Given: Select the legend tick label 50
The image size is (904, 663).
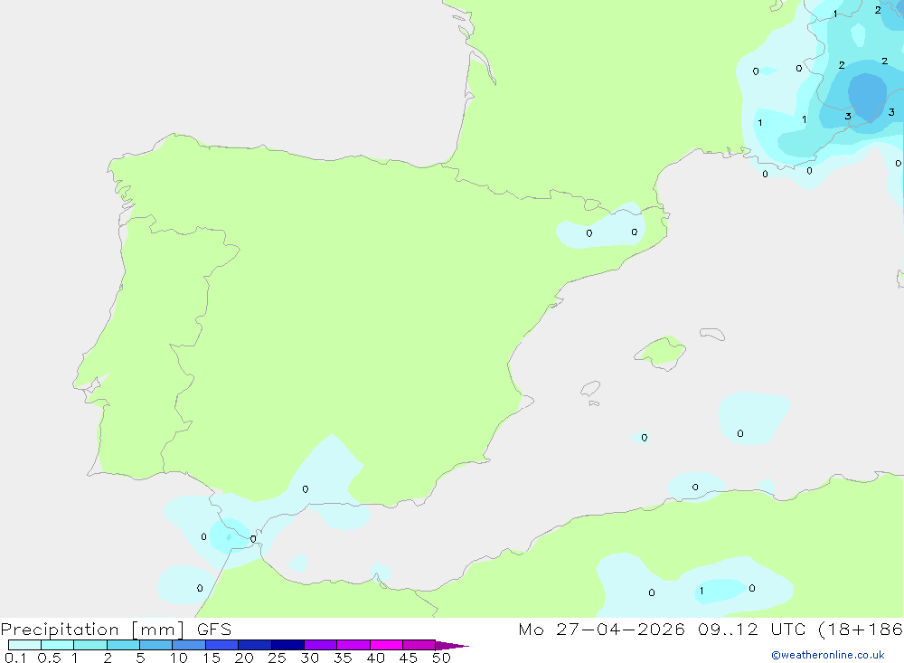Looking at the screenshot, I should coord(442,658).
